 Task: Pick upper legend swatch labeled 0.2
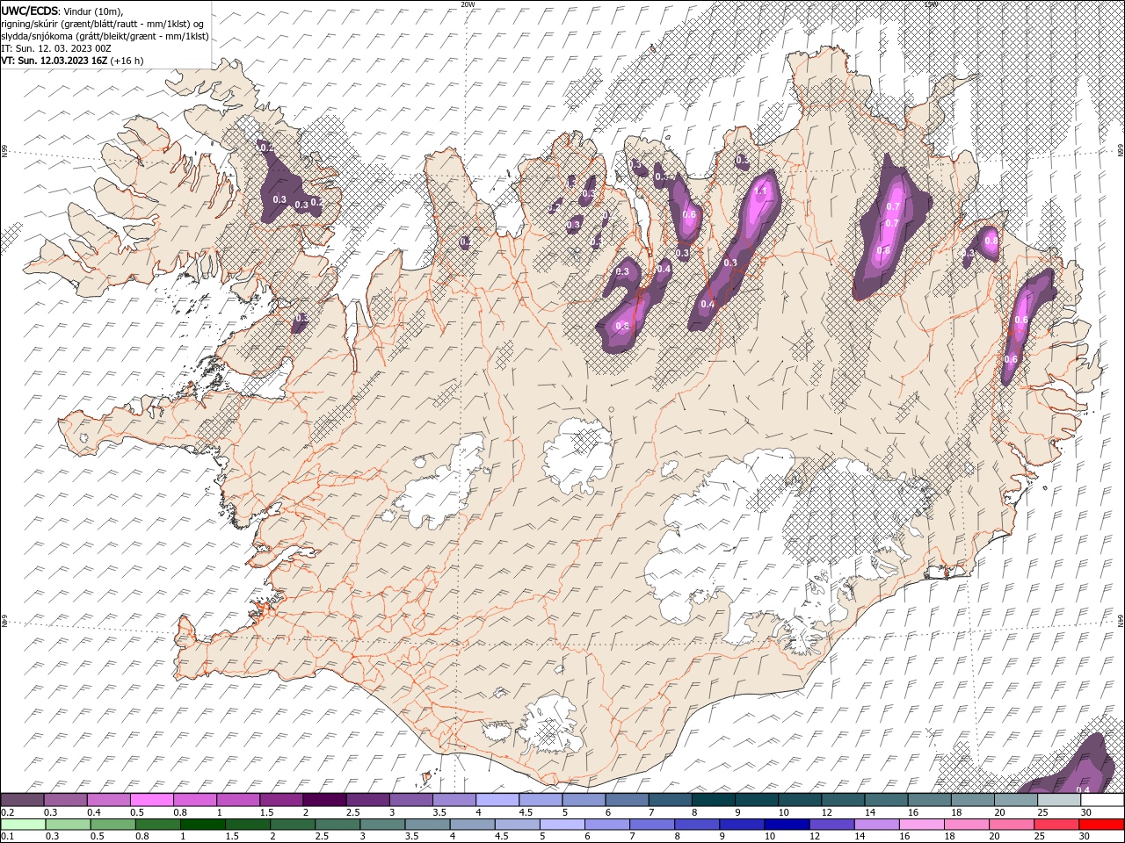tap(22, 800)
